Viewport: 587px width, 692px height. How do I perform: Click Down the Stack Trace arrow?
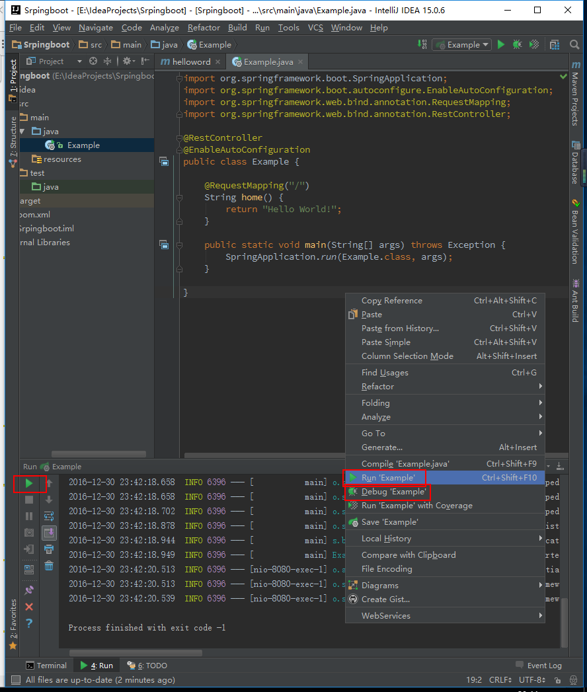[49, 500]
